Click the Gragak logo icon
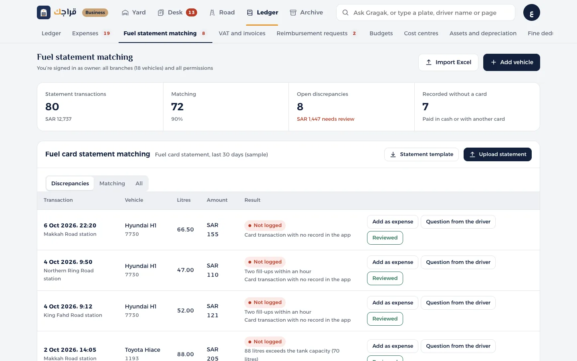Viewport: 577px width, 361px height. point(44,12)
